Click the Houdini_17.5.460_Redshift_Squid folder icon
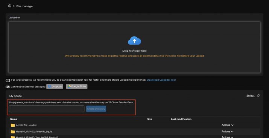The height and width of the screenshot is (138, 269). (x=13, y=132)
